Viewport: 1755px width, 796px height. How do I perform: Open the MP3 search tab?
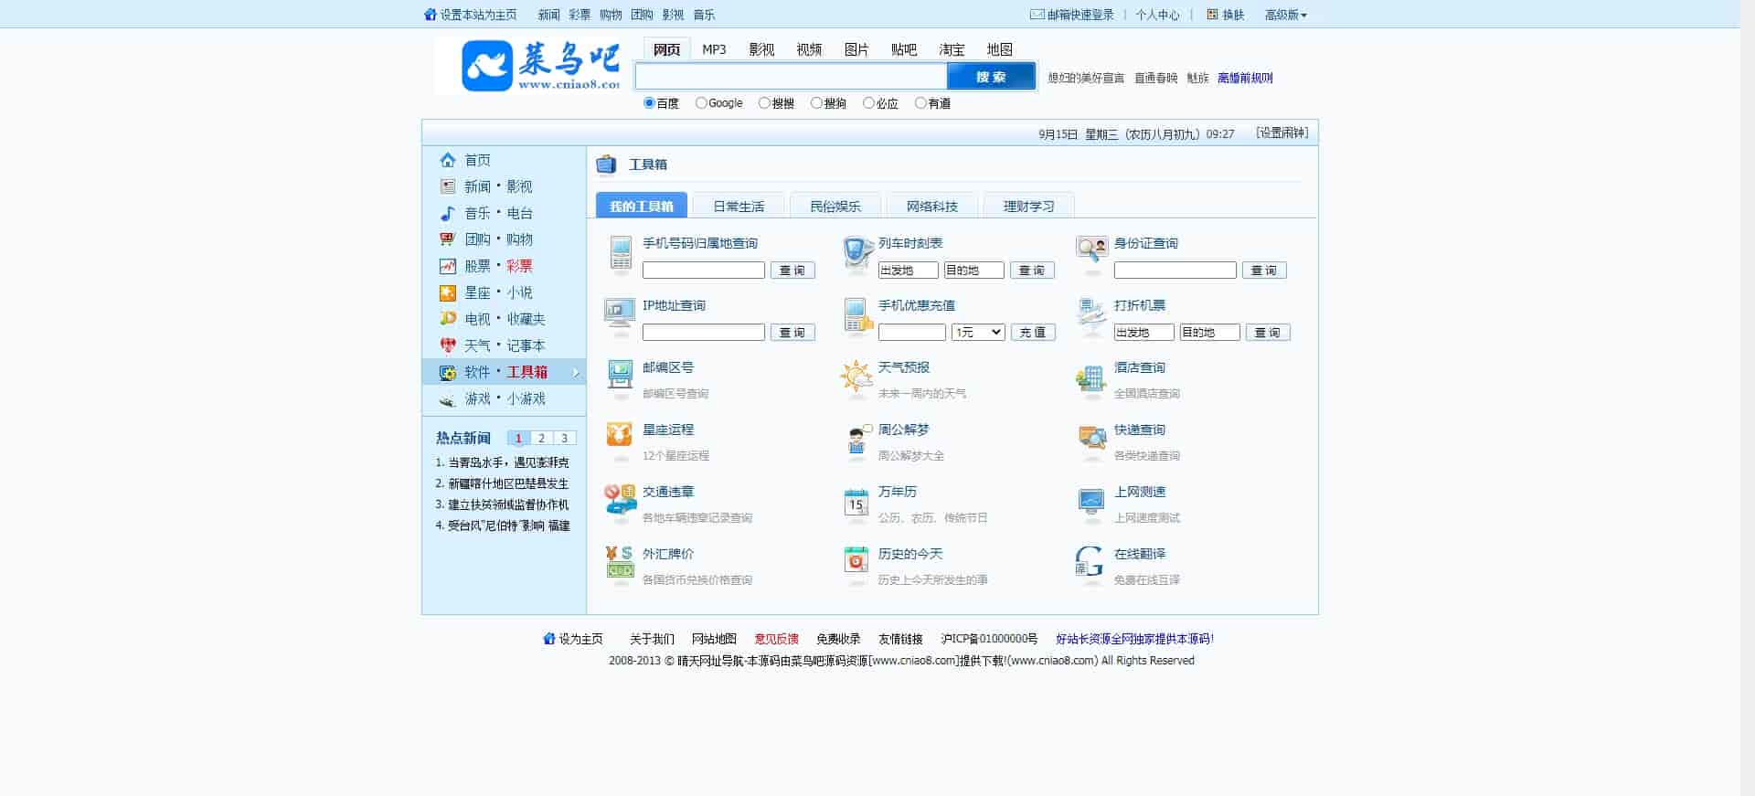tap(714, 49)
